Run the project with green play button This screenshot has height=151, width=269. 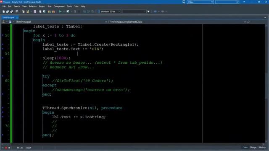pos(60,11)
